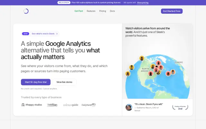Click the RELAUNCH badge in top banner
The image size is (206, 129).
(64, 3)
